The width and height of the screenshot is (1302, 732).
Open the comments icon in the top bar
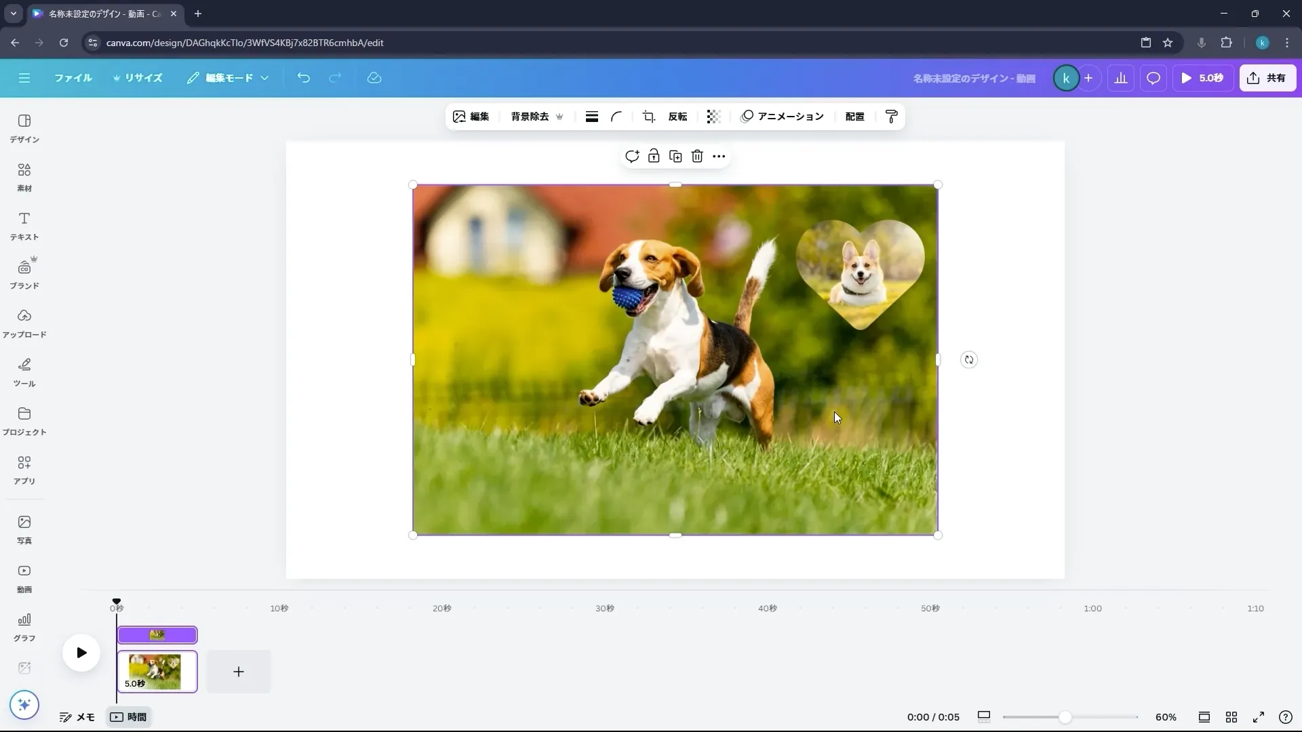pyautogui.click(x=1153, y=78)
